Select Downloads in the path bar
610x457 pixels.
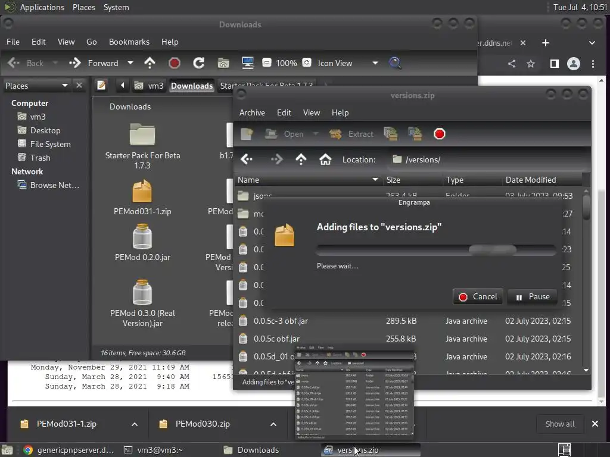[192, 86]
